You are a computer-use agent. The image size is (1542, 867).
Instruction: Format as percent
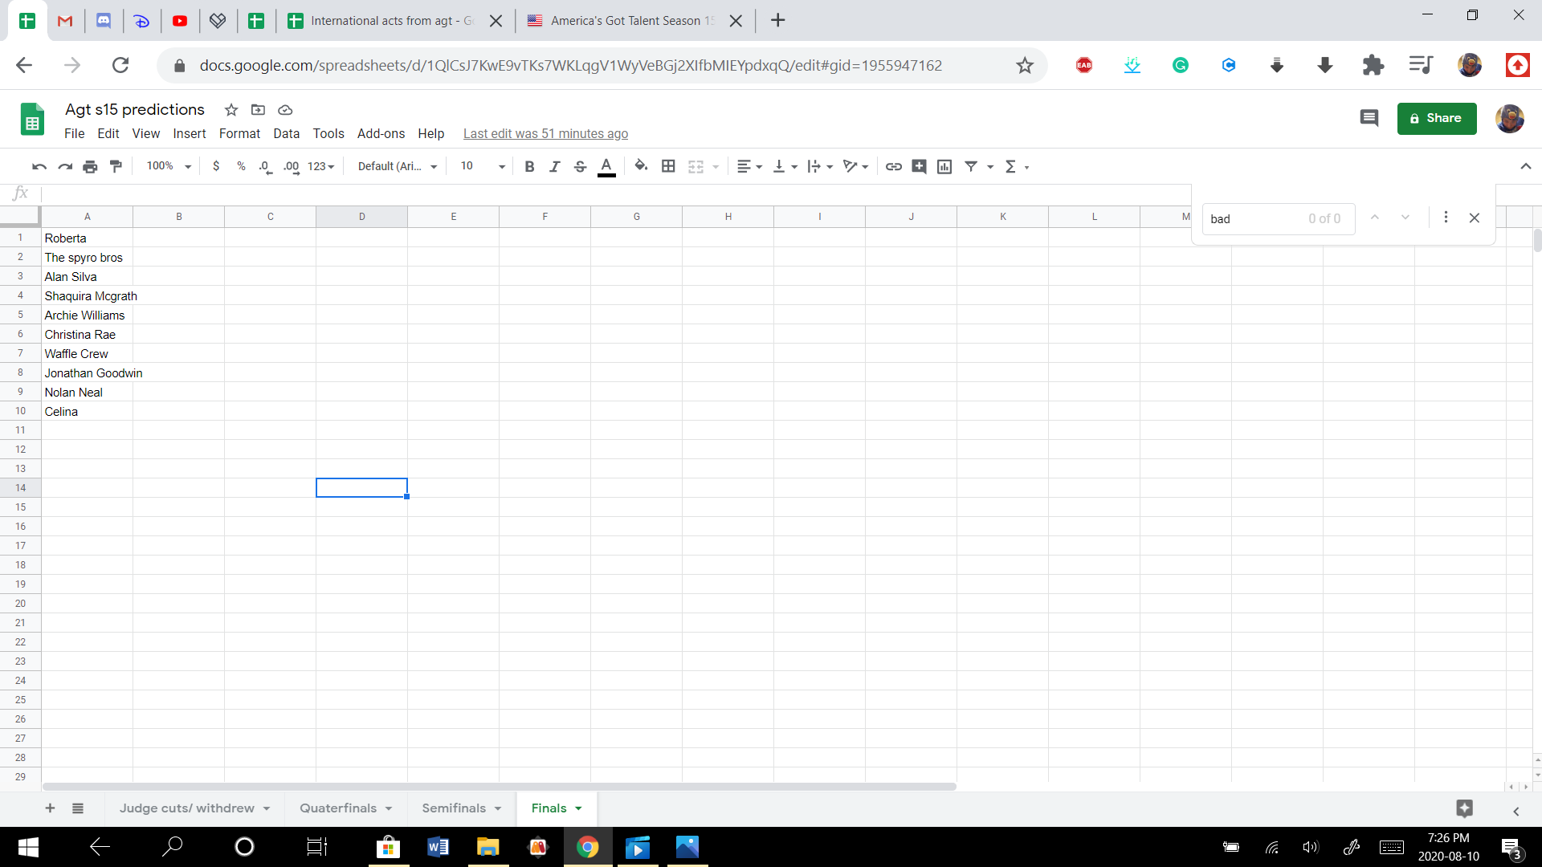[241, 166]
